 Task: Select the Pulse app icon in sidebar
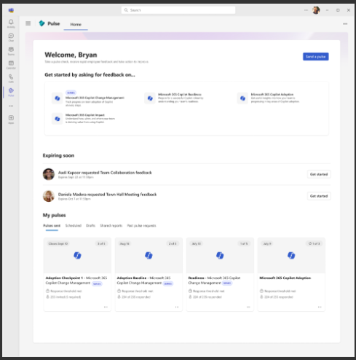[x=11, y=92]
